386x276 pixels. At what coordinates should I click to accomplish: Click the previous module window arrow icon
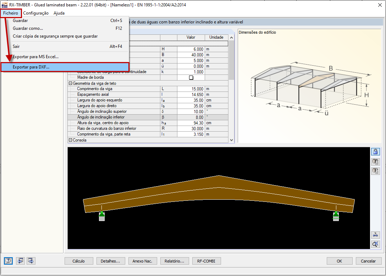[x=20, y=261]
